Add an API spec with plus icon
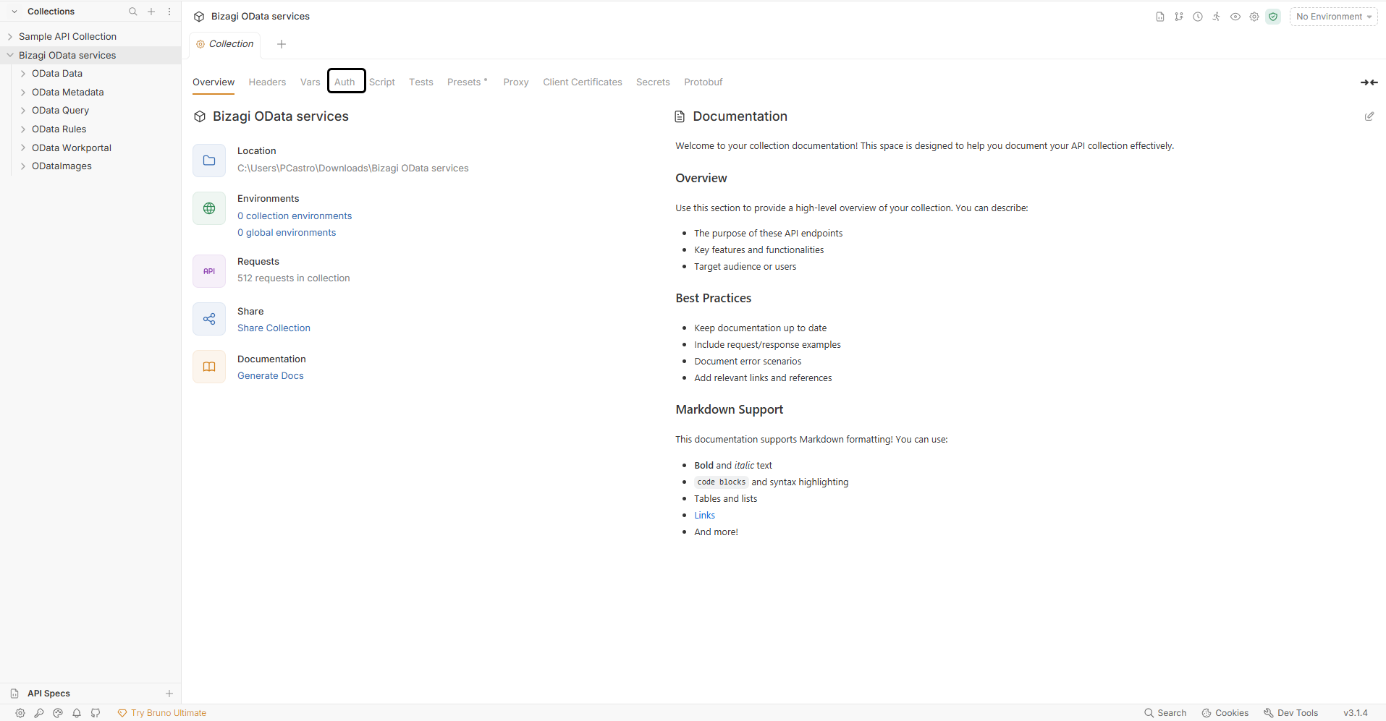The image size is (1386, 721). (169, 694)
